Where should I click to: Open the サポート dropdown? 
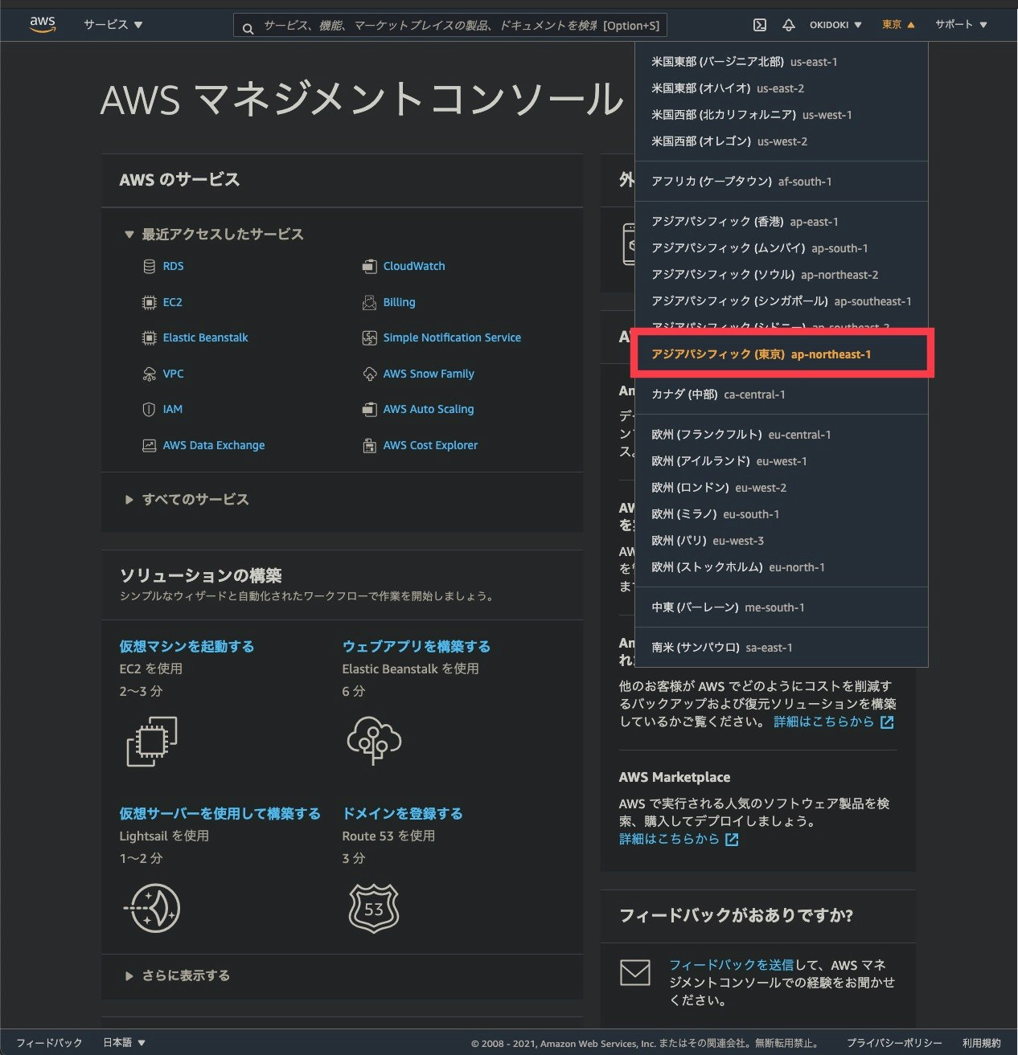(x=960, y=25)
